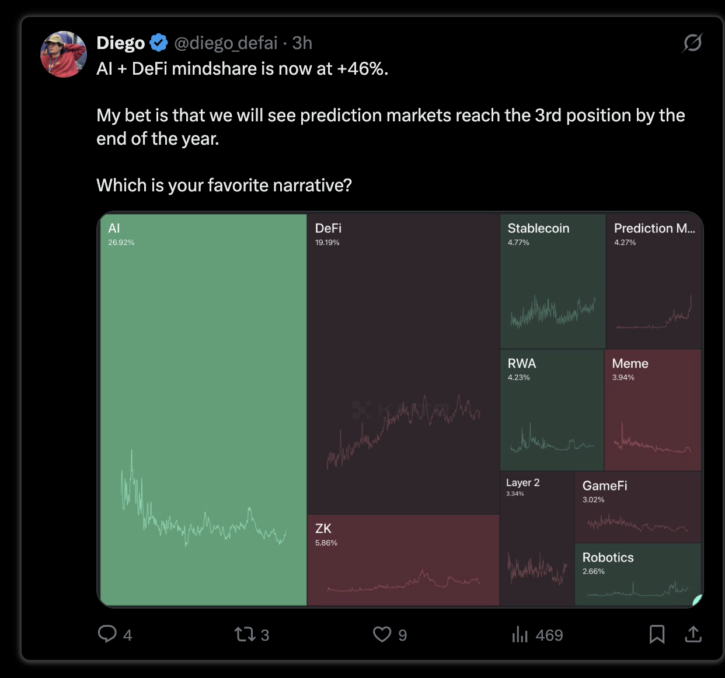Screen dimensions: 725x678
Task: Click the repost arrows icon
Action: point(245,634)
